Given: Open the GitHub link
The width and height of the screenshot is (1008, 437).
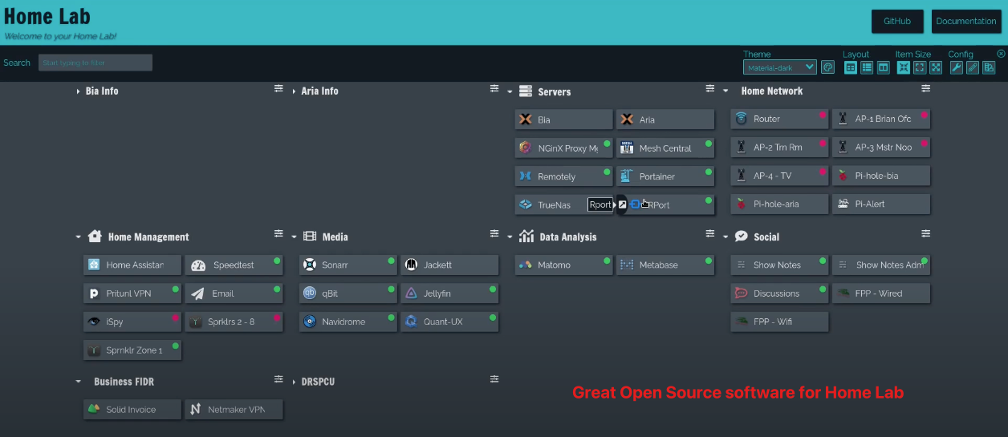Looking at the screenshot, I should click(896, 22).
